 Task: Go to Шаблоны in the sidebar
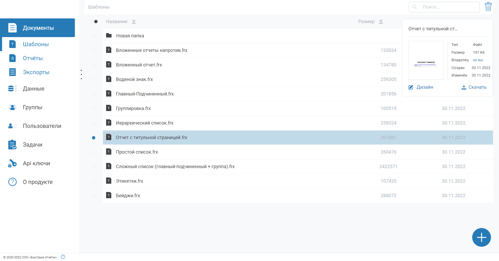point(36,44)
